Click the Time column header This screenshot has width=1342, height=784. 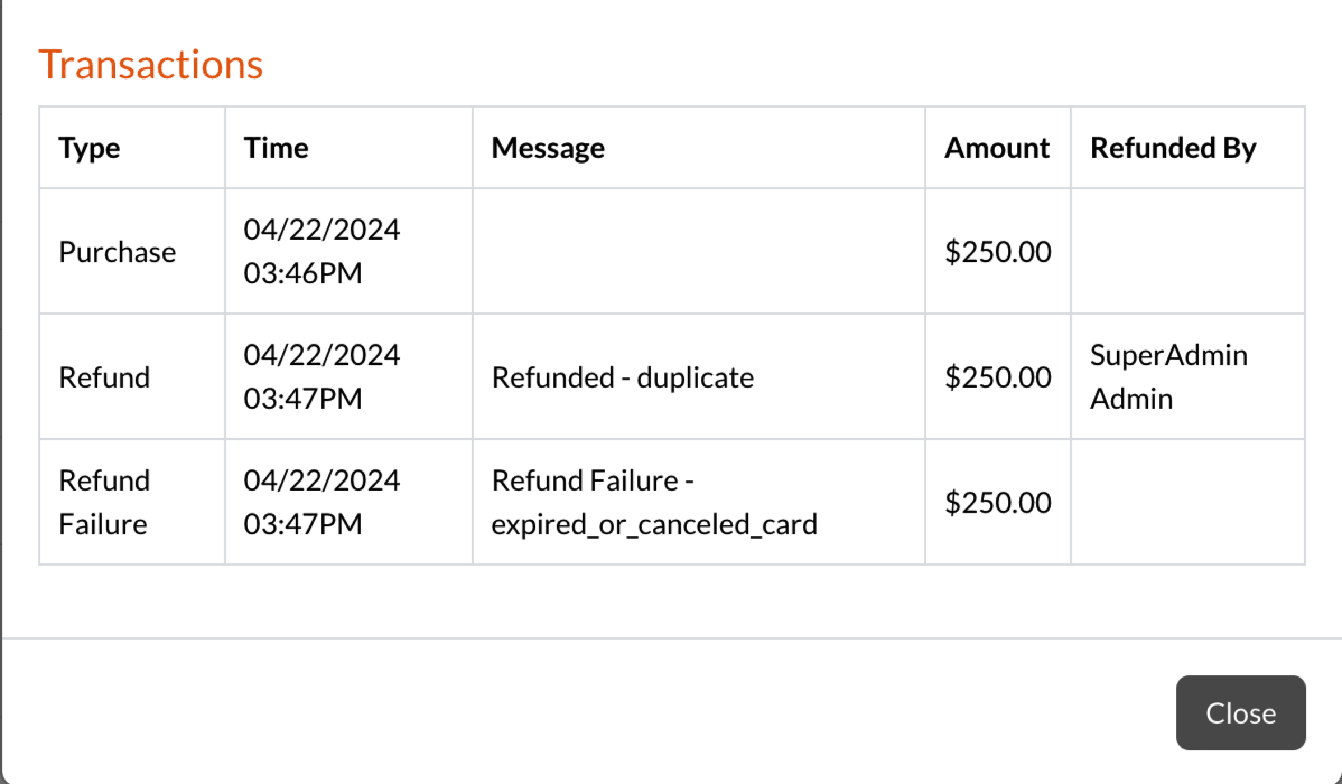pyautogui.click(x=276, y=148)
